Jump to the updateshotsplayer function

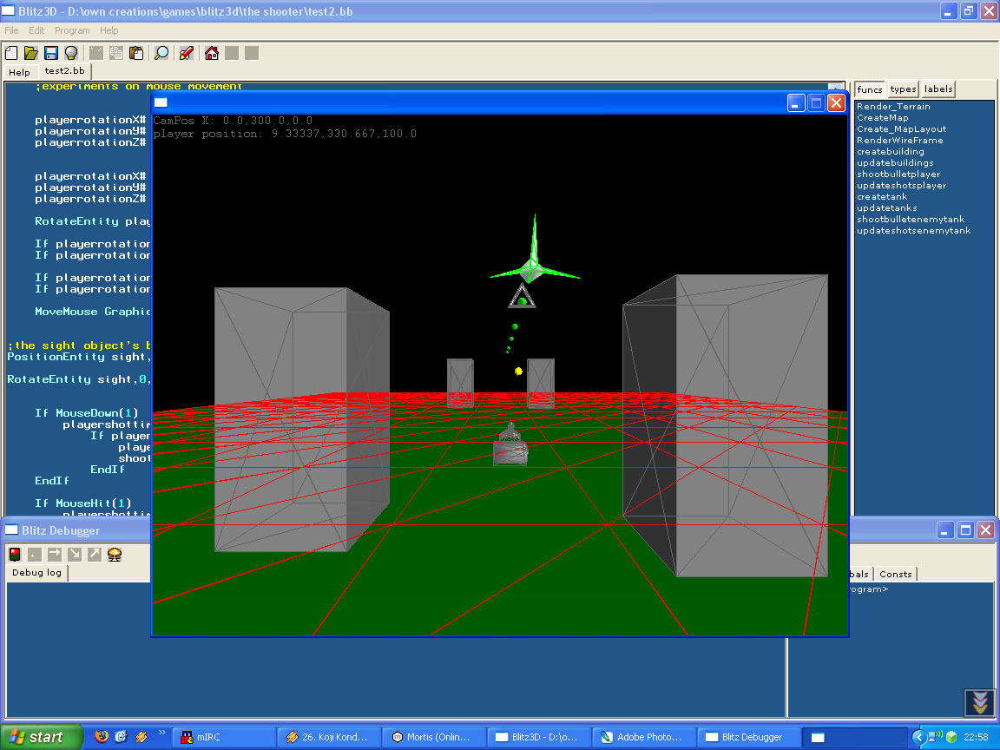click(x=901, y=186)
